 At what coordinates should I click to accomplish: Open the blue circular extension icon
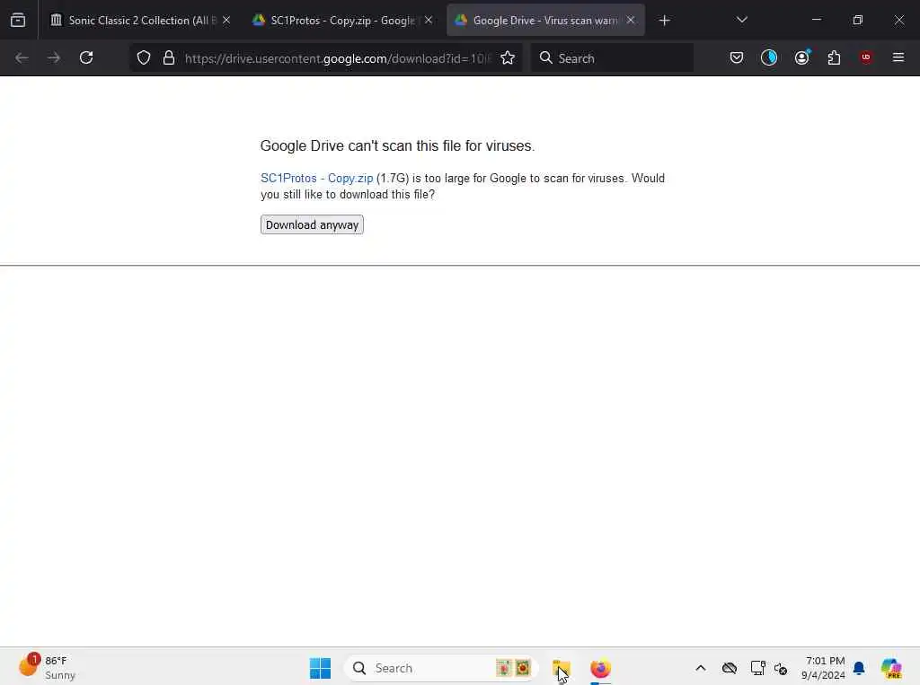(769, 57)
